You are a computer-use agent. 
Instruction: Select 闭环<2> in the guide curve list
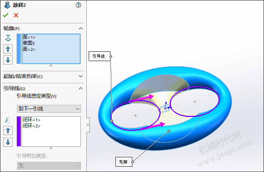click(31, 126)
